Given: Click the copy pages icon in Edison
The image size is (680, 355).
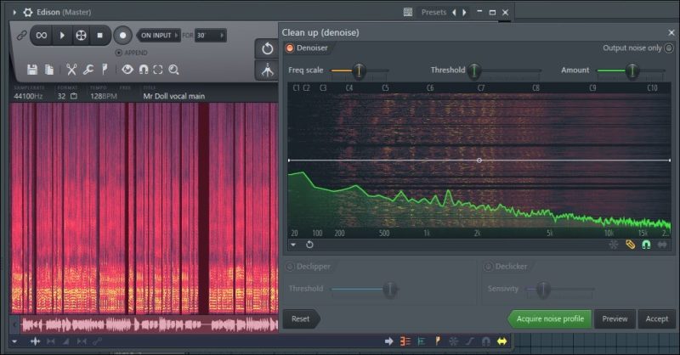Looking at the screenshot, I should (49, 70).
